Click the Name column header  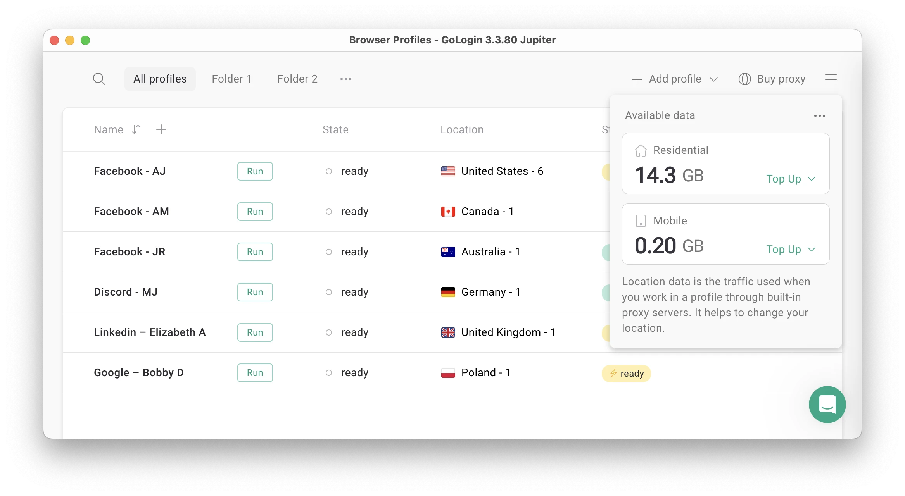(x=109, y=130)
